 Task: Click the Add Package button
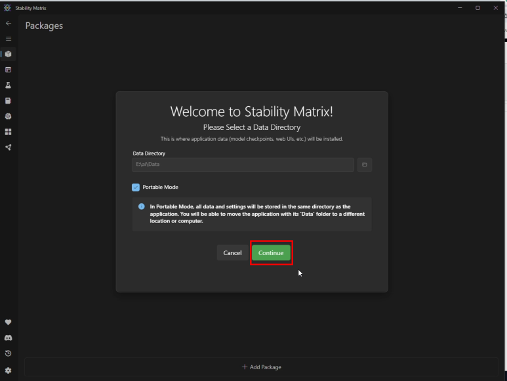tap(261, 367)
